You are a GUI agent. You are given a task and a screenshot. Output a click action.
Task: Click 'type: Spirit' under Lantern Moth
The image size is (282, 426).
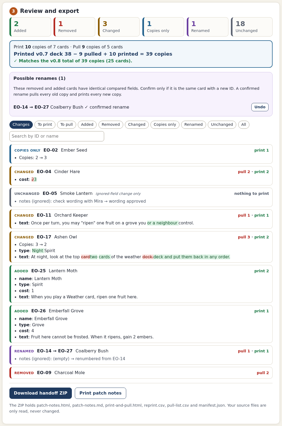click(31, 285)
